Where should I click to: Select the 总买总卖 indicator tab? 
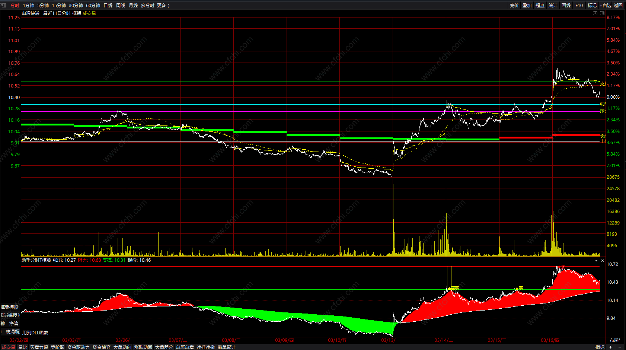[x=185, y=347]
